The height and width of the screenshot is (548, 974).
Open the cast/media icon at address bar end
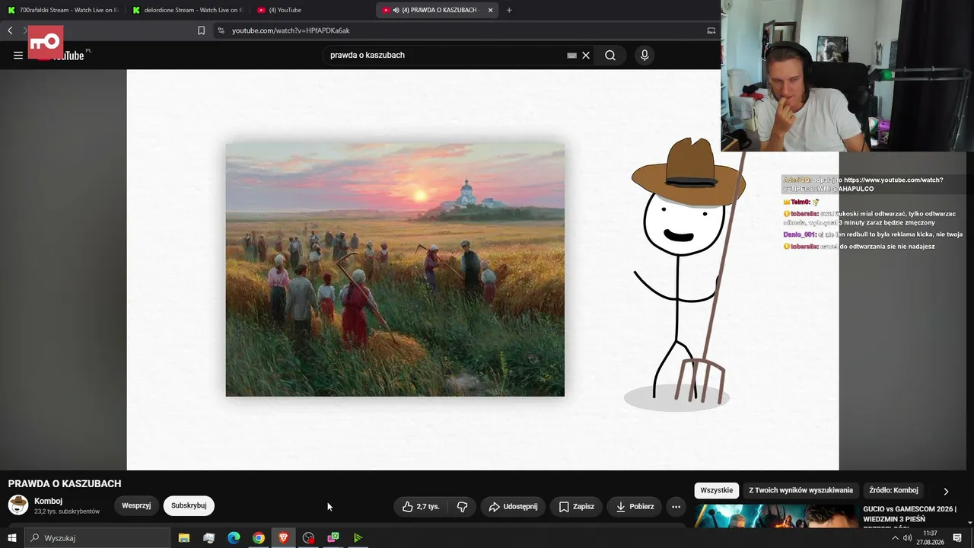pyautogui.click(x=711, y=30)
